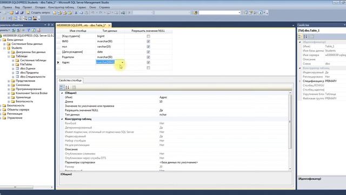Uncheck Allow NULL for Адрес column
346x195 pixels.
(148, 63)
